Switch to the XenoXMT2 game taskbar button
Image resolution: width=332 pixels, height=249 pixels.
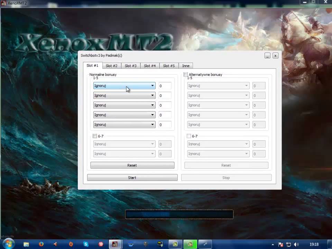pos(115,245)
